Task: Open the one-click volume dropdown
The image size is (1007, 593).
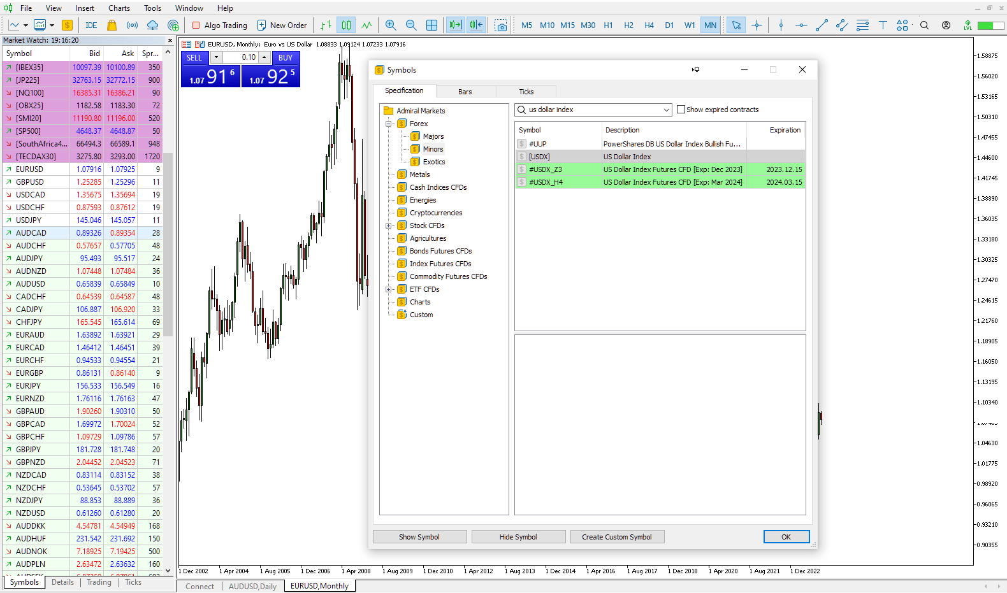Action: coord(216,57)
